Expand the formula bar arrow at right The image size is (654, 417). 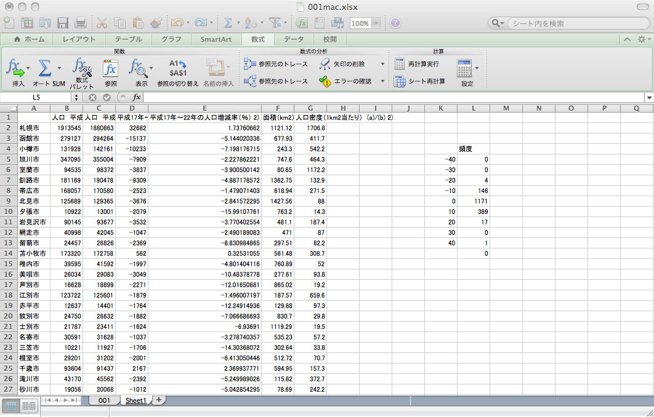(649, 97)
